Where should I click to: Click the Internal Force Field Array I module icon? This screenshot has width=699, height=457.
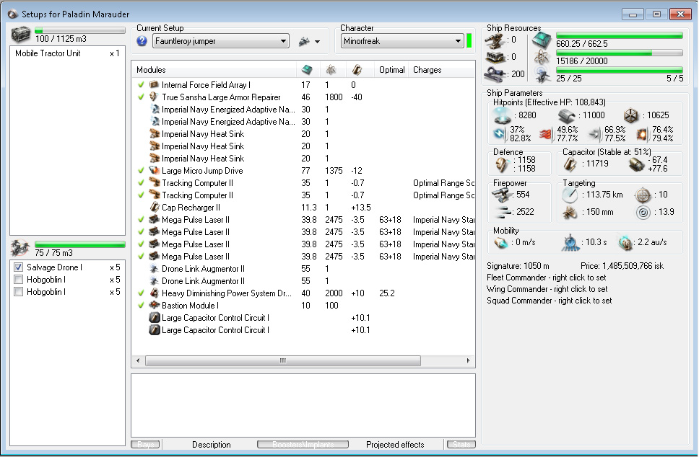[154, 84]
